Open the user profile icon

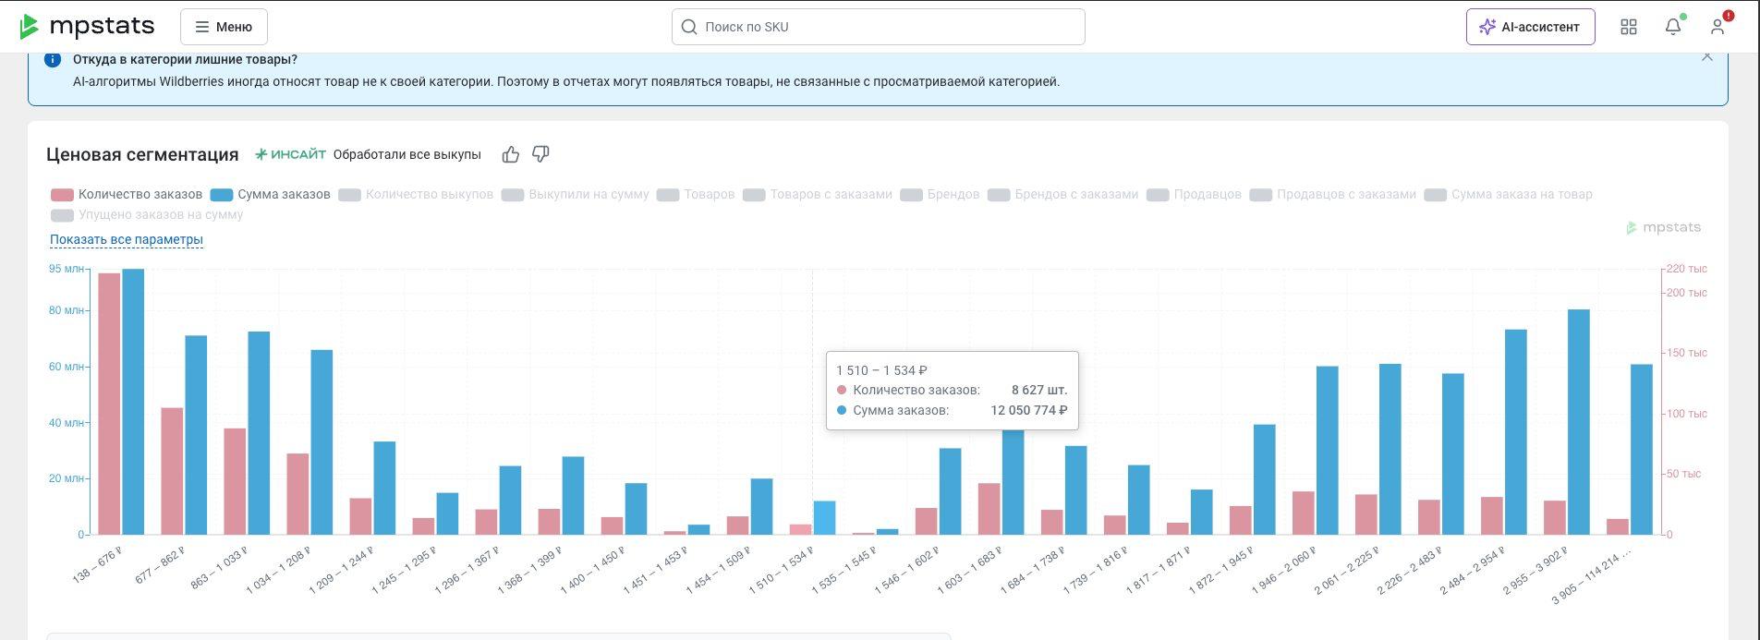point(1718,27)
